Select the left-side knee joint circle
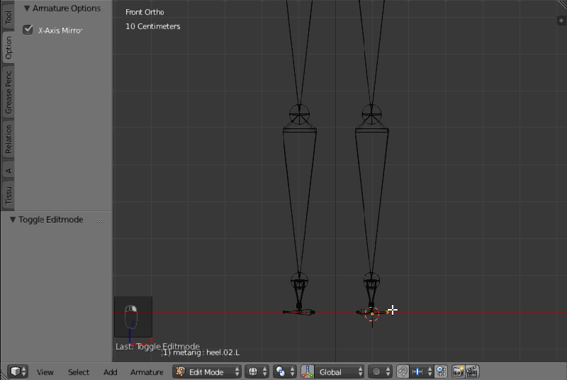The image size is (567, 380). click(299, 115)
